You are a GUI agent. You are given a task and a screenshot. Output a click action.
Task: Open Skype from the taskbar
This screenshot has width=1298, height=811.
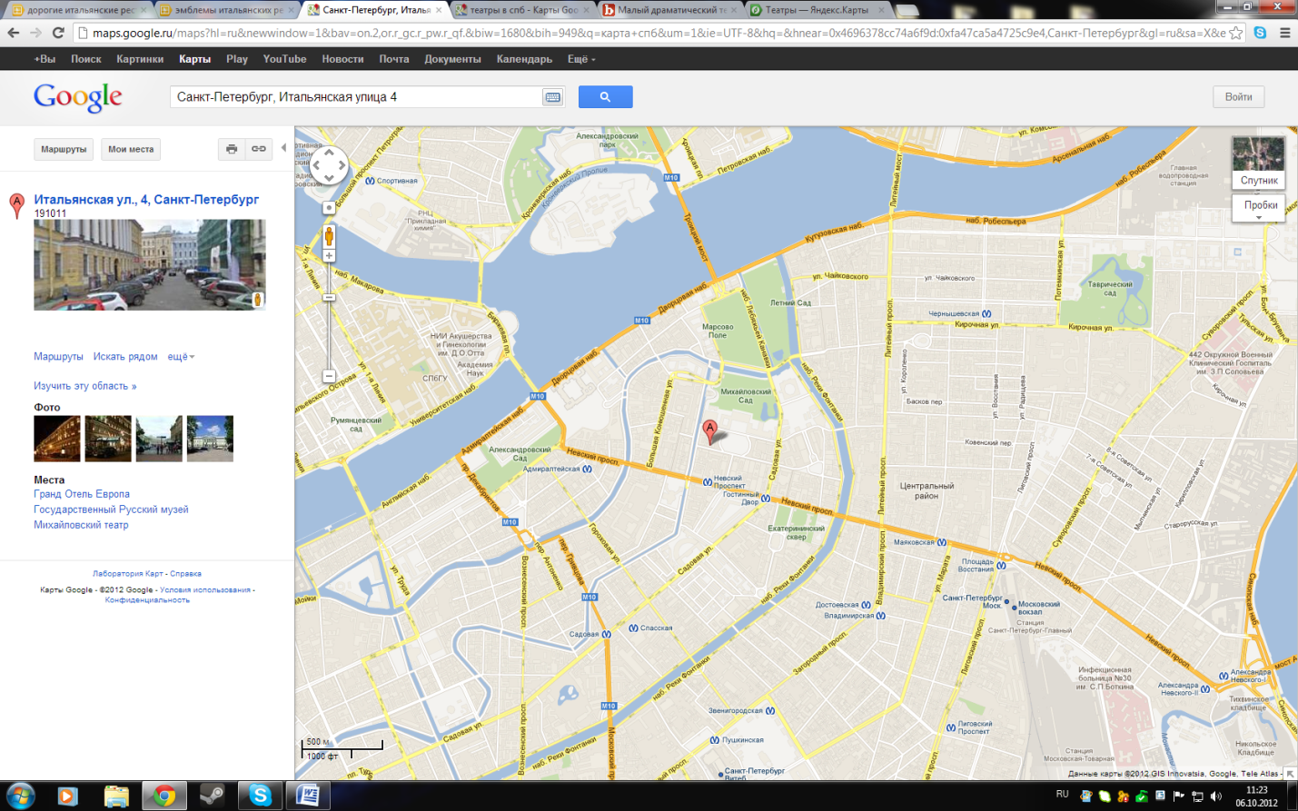(260, 796)
